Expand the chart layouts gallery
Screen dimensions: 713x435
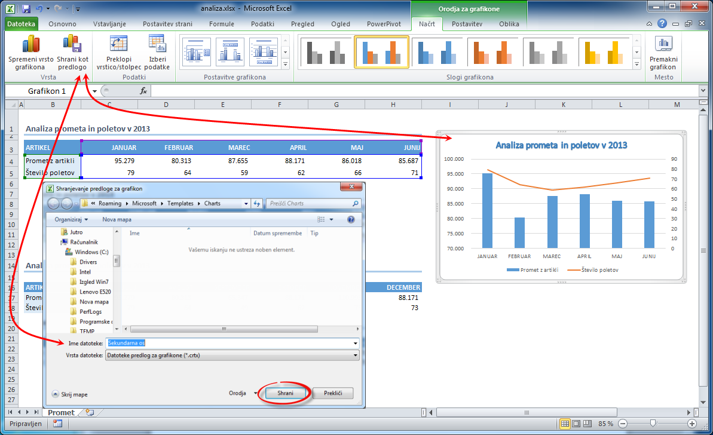tap(286, 64)
